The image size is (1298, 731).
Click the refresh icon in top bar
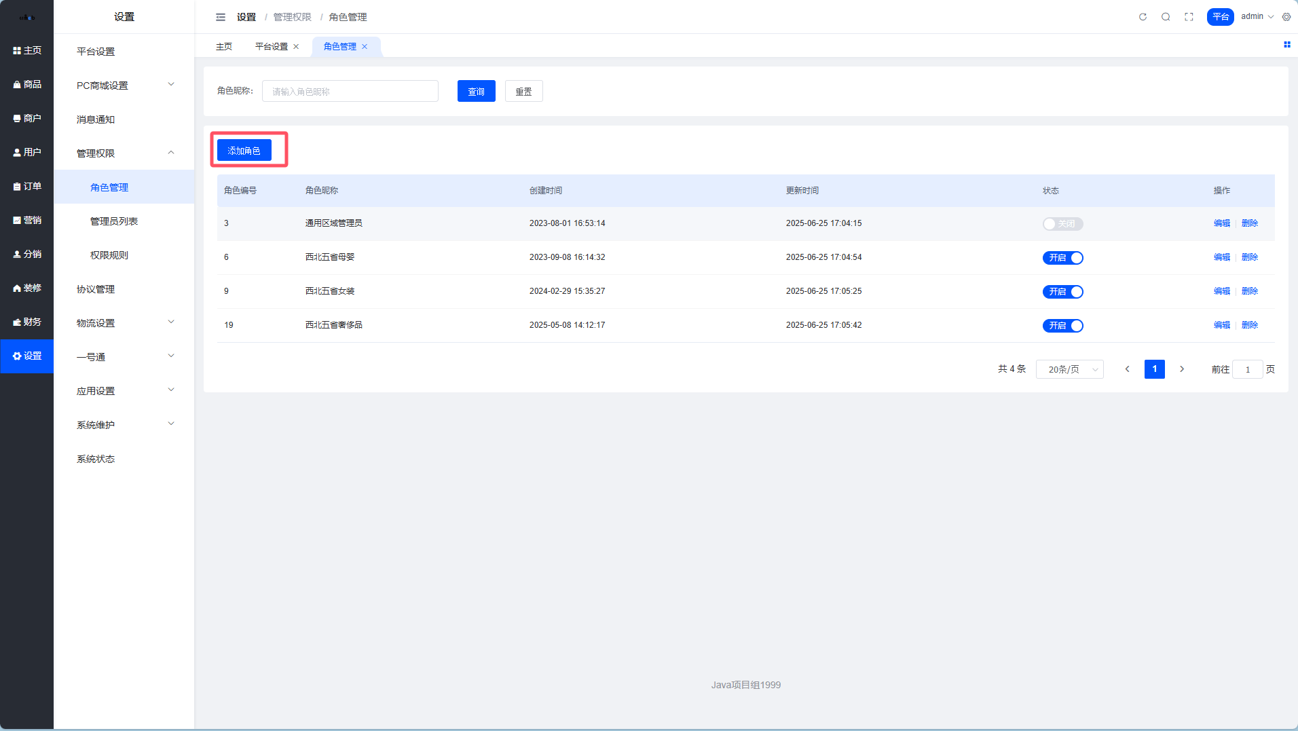coord(1143,17)
